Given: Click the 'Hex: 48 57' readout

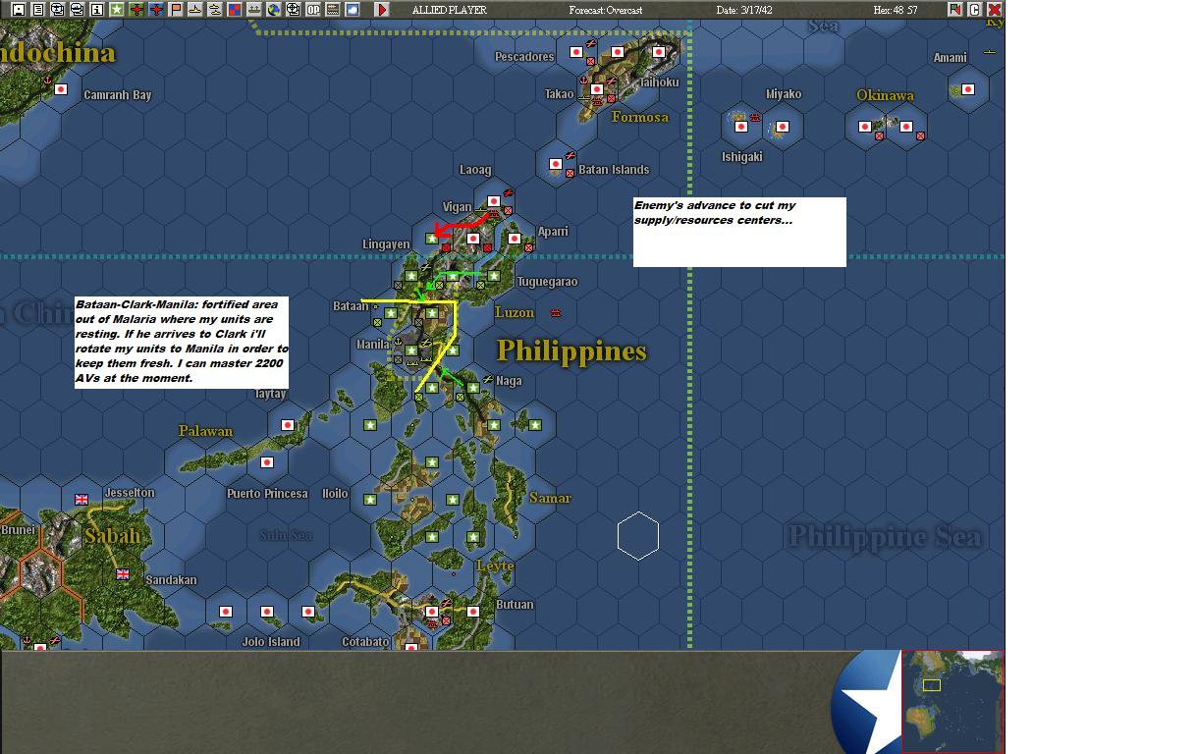Looking at the screenshot, I should [x=896, y=10].
